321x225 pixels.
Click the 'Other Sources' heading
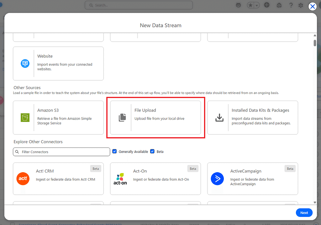point(27,87)
